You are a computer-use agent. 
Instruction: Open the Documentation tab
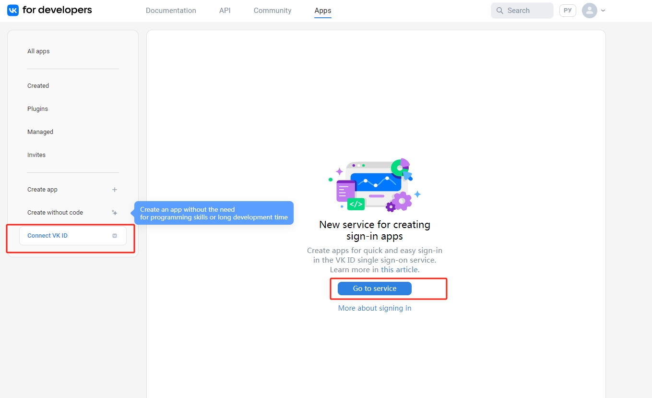click(171, 11)
